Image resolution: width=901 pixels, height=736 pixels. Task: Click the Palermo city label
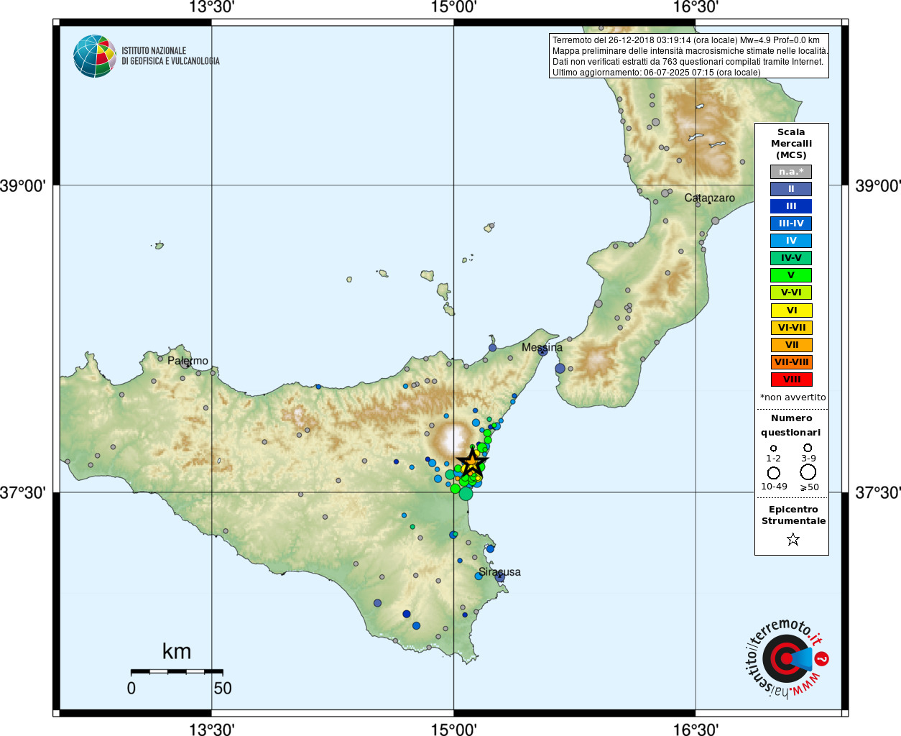tap(188, 361)
